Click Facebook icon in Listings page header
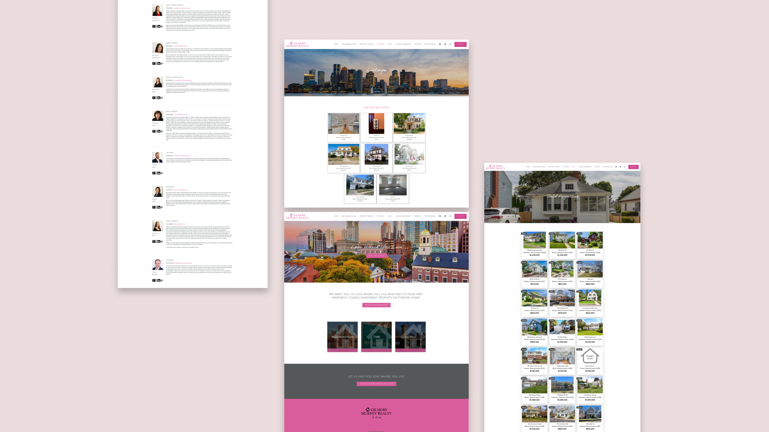 pyautogui.click(x=440, y=44)
